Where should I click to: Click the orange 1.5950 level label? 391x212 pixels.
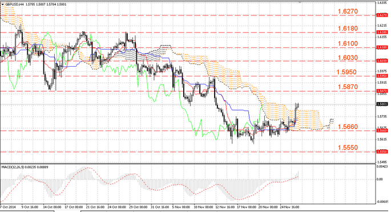[x=346, y=72]
